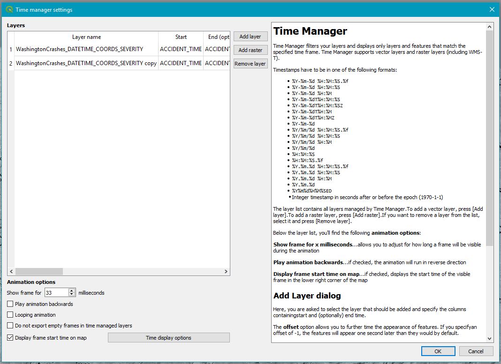501x364 pixels.
Task: Click the Show frame for milliseconds field
Action: (x=56, y=293)
